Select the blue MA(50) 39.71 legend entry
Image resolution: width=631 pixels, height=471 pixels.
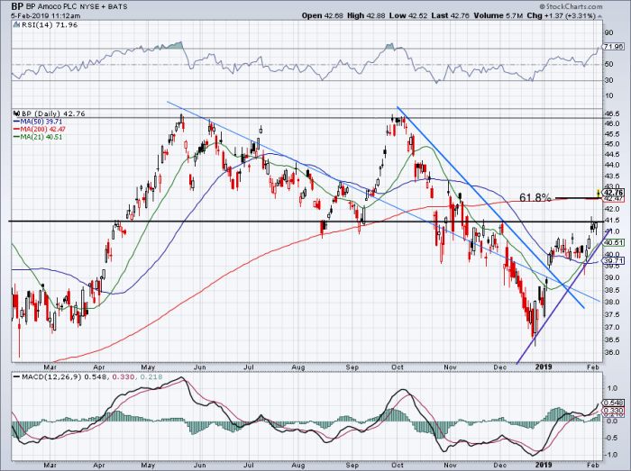[x=38, y=122]
